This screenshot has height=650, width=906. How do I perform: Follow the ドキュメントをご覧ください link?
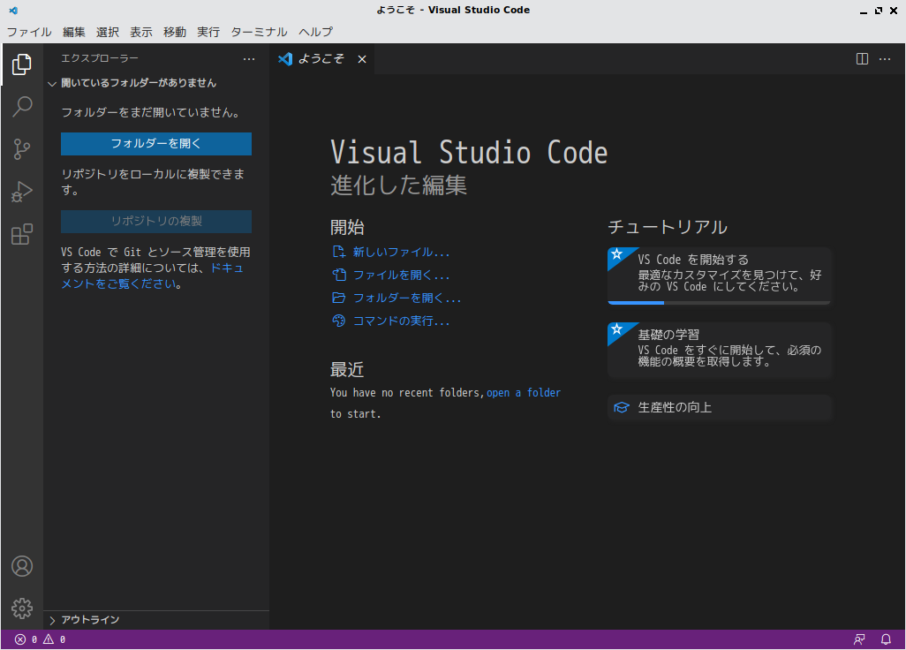coord(153,276)
